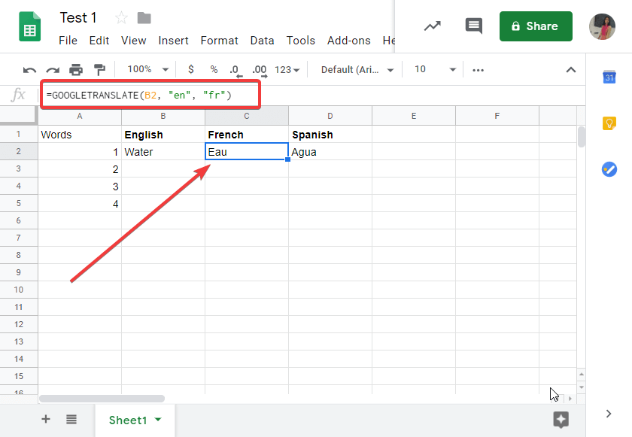Redo the last action
The height and width of the screenshot is (437, 632).
(x=53, y=70)
